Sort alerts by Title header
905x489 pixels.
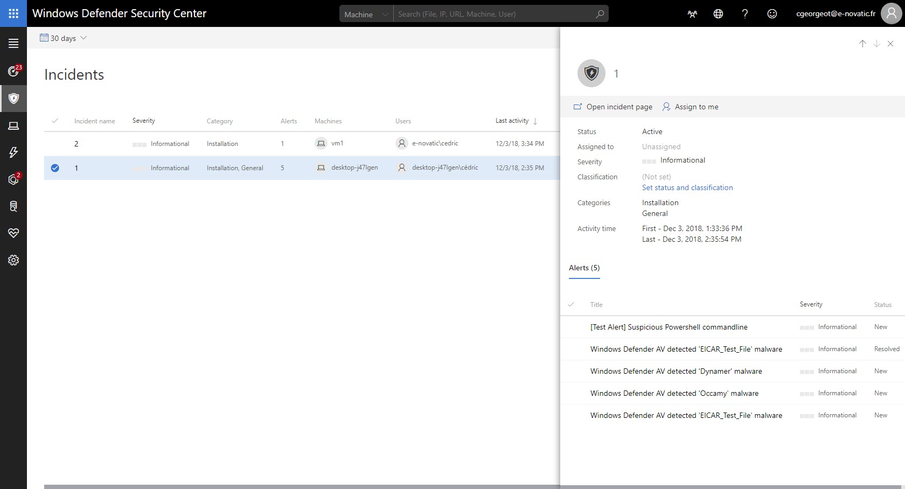(596, 305)
